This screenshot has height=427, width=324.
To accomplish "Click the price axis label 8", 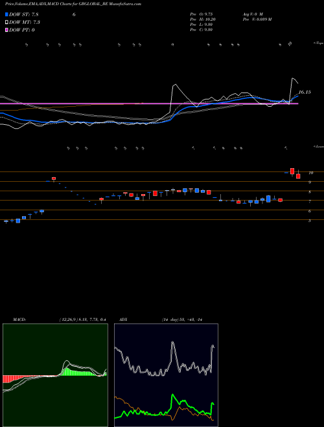I will pos(310,192).
